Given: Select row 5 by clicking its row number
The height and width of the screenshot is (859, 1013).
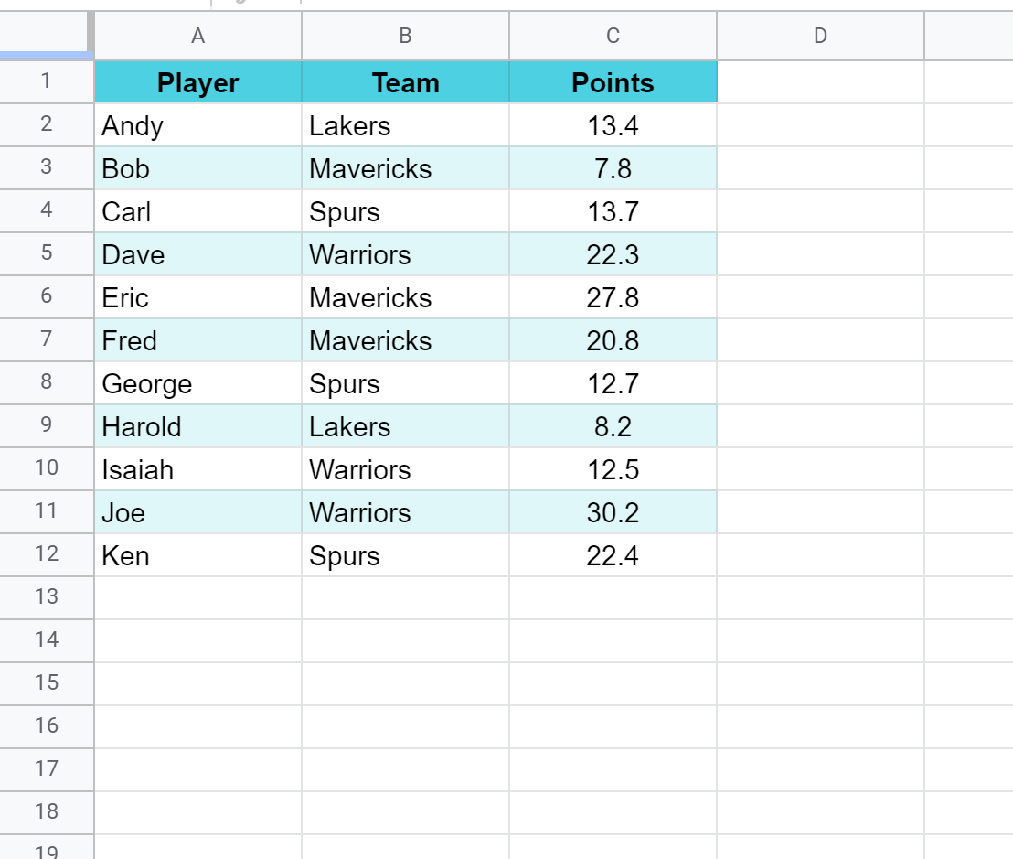Looking at the screenshot, I should [x=46, y=254].
